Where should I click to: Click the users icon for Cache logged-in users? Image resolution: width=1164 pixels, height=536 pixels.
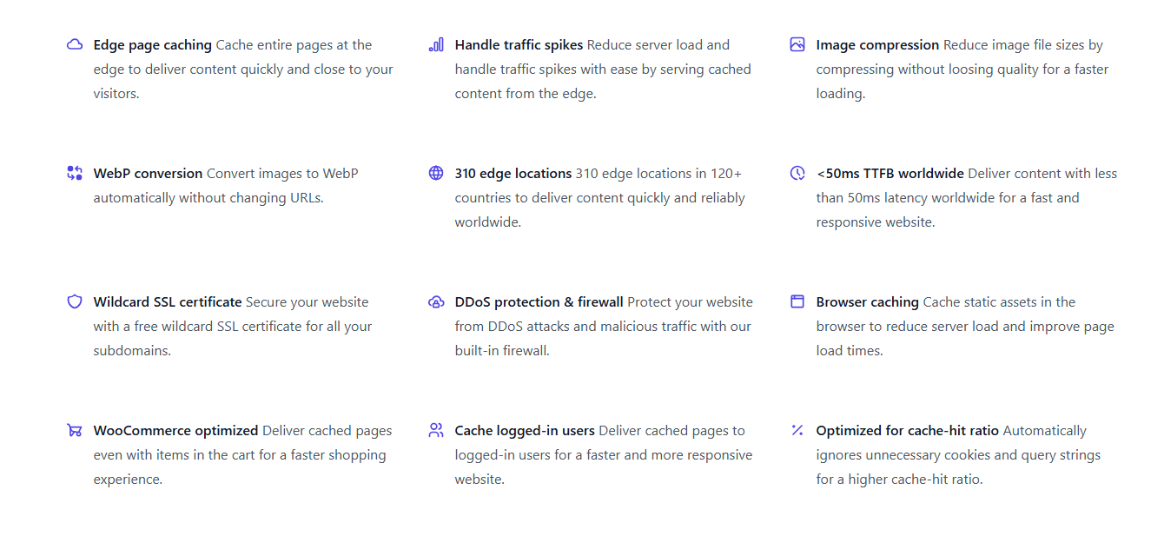pyautogui.click(x=436, y=430)
